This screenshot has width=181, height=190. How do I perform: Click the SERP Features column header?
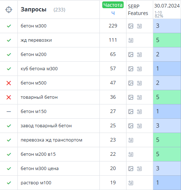[x=138, y=10]
